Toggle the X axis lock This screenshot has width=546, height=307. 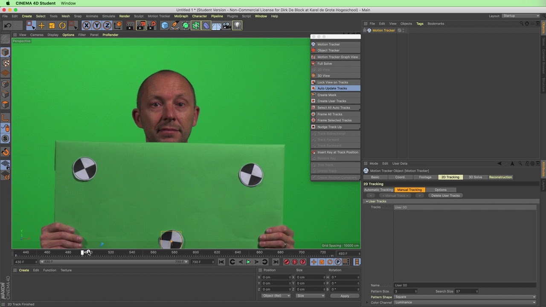(x=87, y=26)
